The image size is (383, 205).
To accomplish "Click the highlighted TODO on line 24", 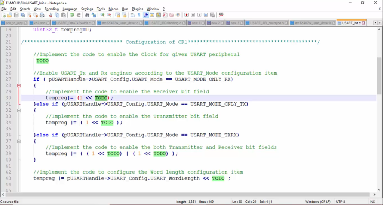I will tap(43, 61).
